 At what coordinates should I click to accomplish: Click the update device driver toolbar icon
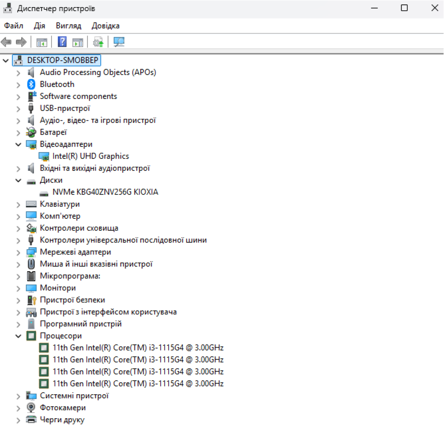point(98,42)
